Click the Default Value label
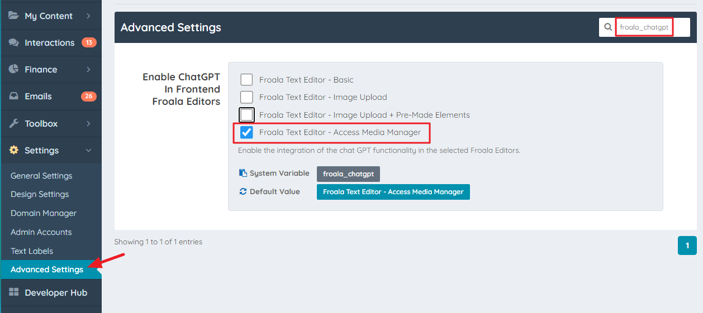The height and width of the screenshot is (313, 703). pyautogui.click(x=275, y=191)
